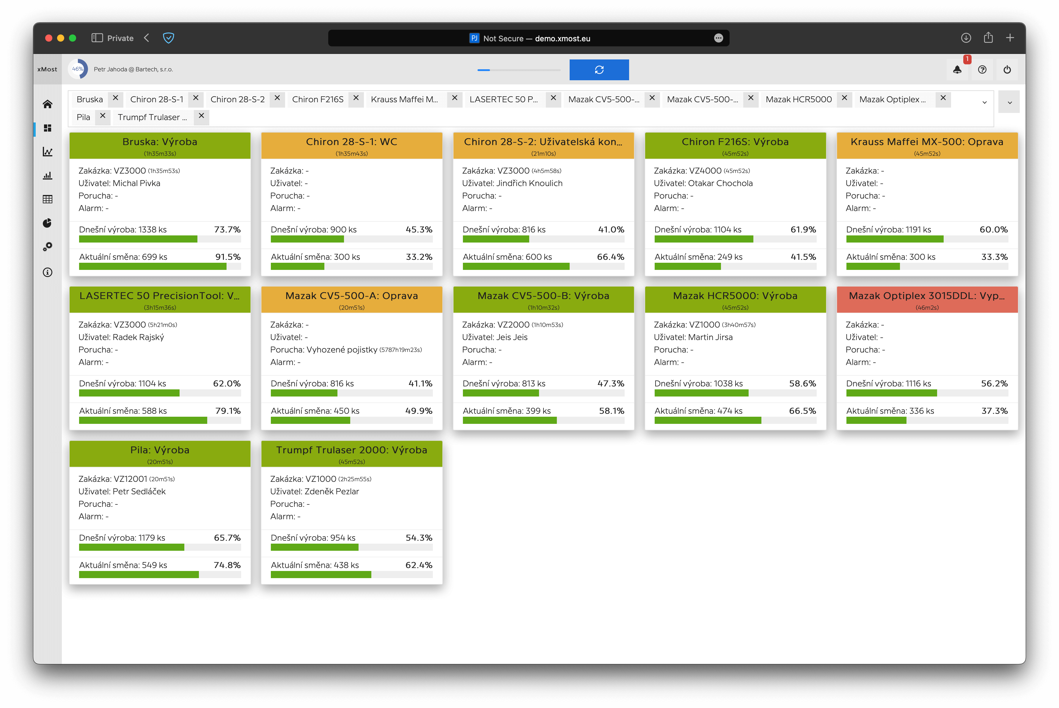Image resolution: width=1059 pixels, height=708 pixels.
Task: Open the red Mazak Optiplex 3015DDL header
Action: click(x=927, y=299)
